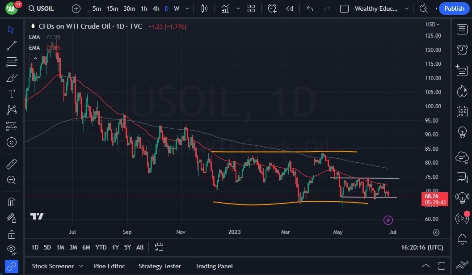This screenshot has height=275, width=472.
Task: Open the timeframe dropdown arrow
Action: [x=187, y=8]
